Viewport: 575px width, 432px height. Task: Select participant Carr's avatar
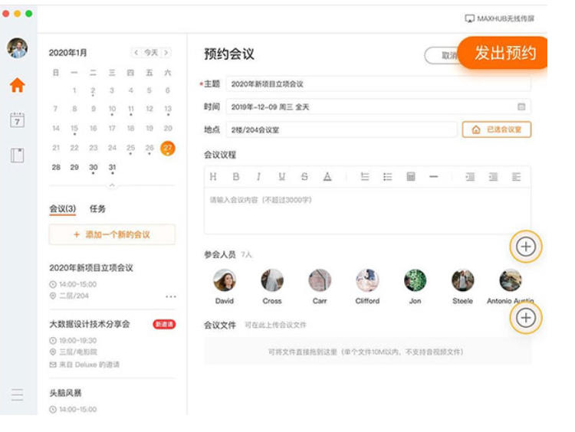point(320,280)
